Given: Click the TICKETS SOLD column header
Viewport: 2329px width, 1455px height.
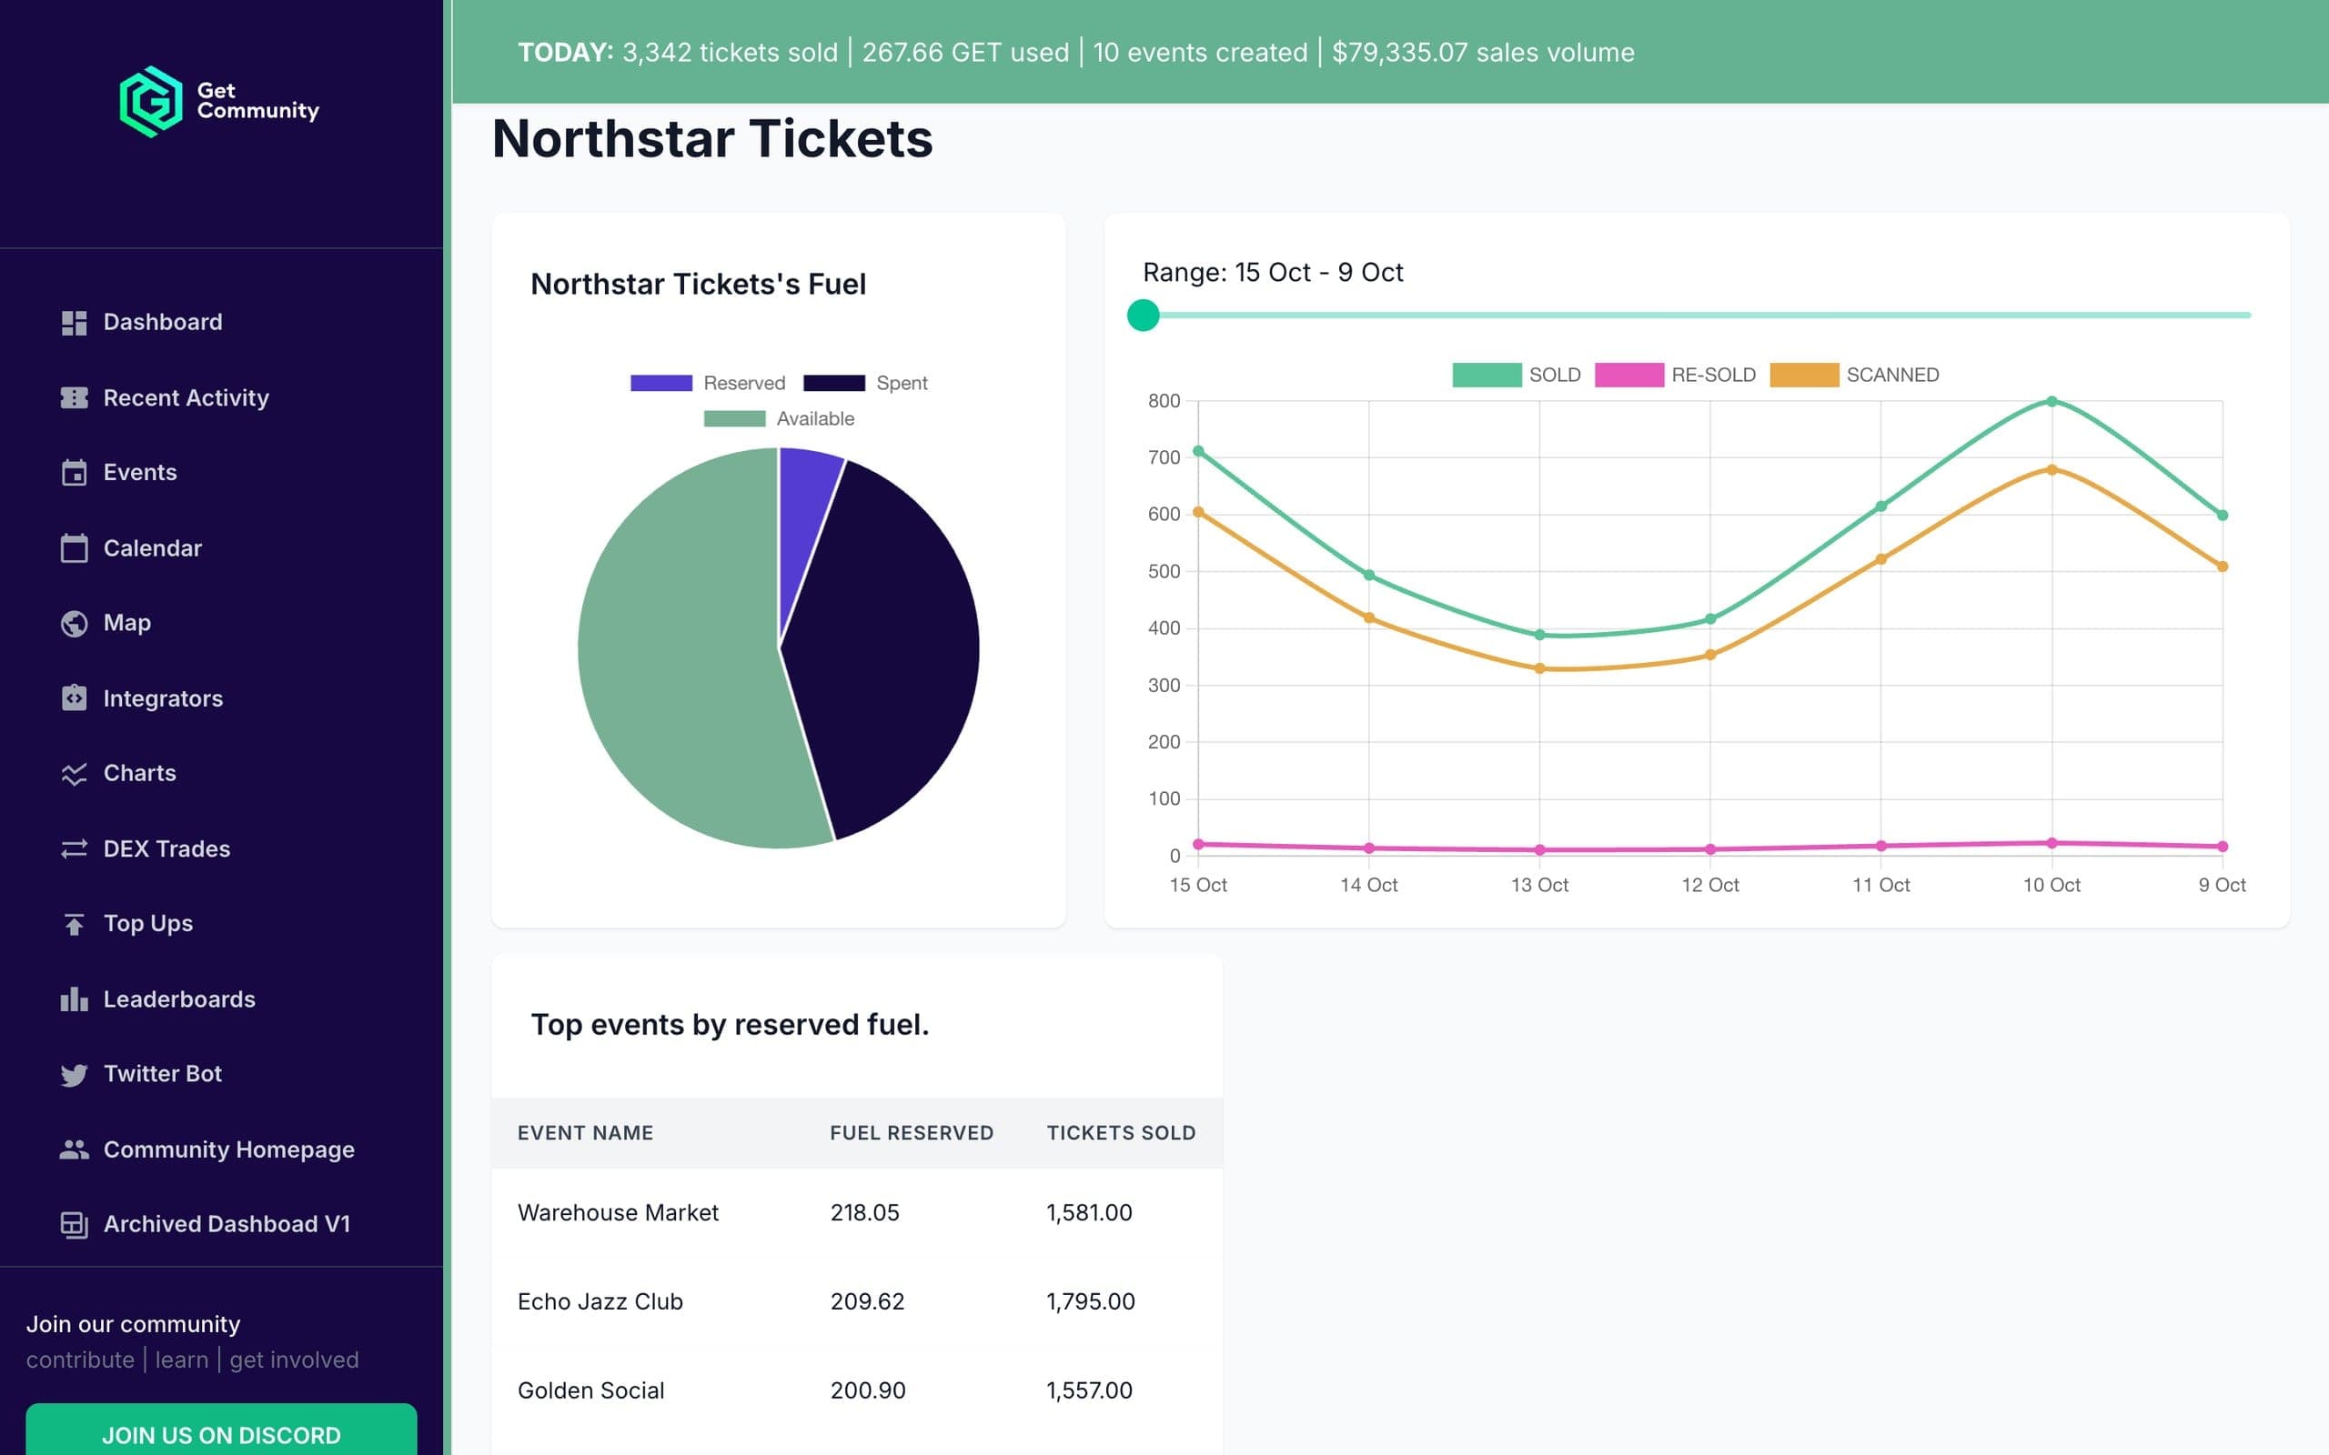Looking at the screenshot, I should (x=1121, y=1133).
